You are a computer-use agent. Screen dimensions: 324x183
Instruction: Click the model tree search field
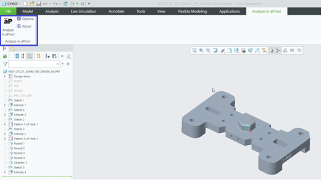coord(34,64)
